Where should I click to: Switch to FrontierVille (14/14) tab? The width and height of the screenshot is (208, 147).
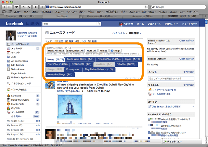(x=109, y=59)
